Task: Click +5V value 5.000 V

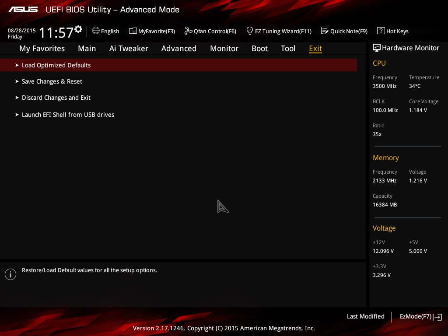Action: [x=418, y=251]
